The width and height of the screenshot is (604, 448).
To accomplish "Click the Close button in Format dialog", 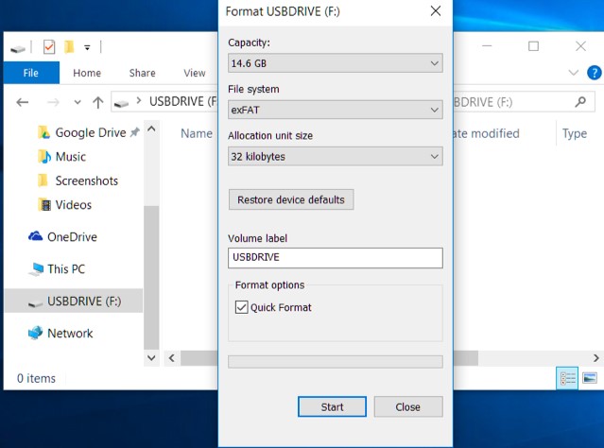I will [x=408, y=406].
